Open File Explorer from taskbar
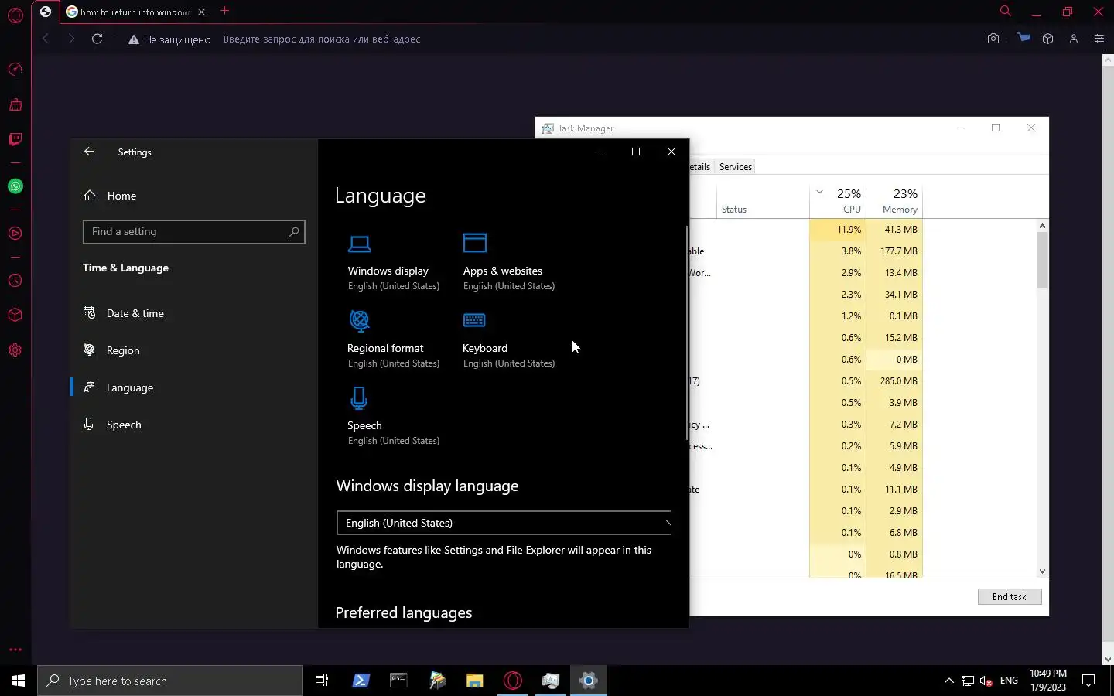This screenshot has height=696, width=1114. (474, 681)
